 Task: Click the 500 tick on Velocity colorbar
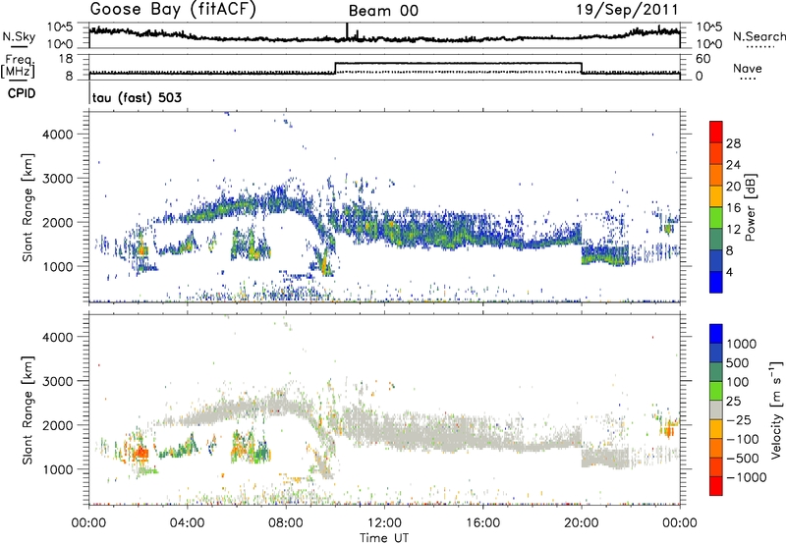(737, 362)
